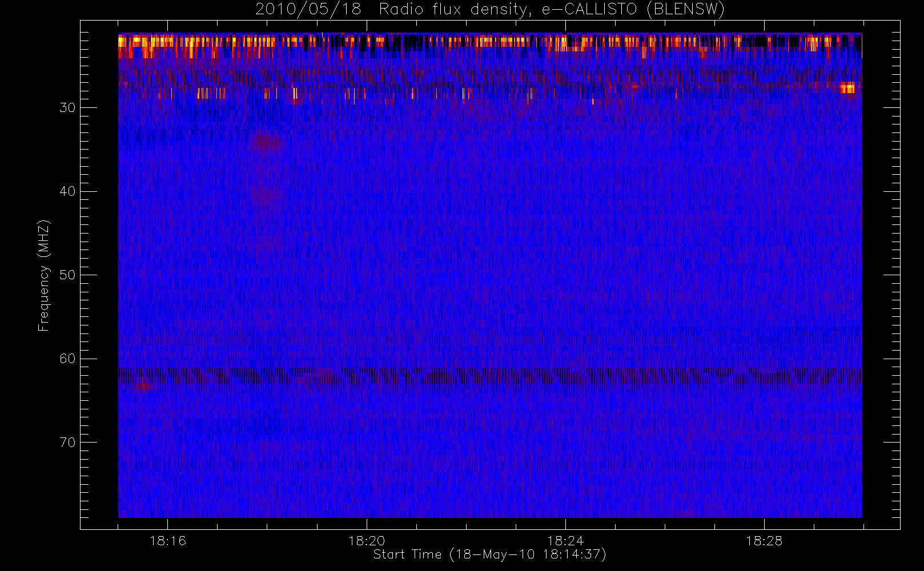
Task: Click the "Start Time (18-May-10 18:14:37)" label
Action: [489, 554]
